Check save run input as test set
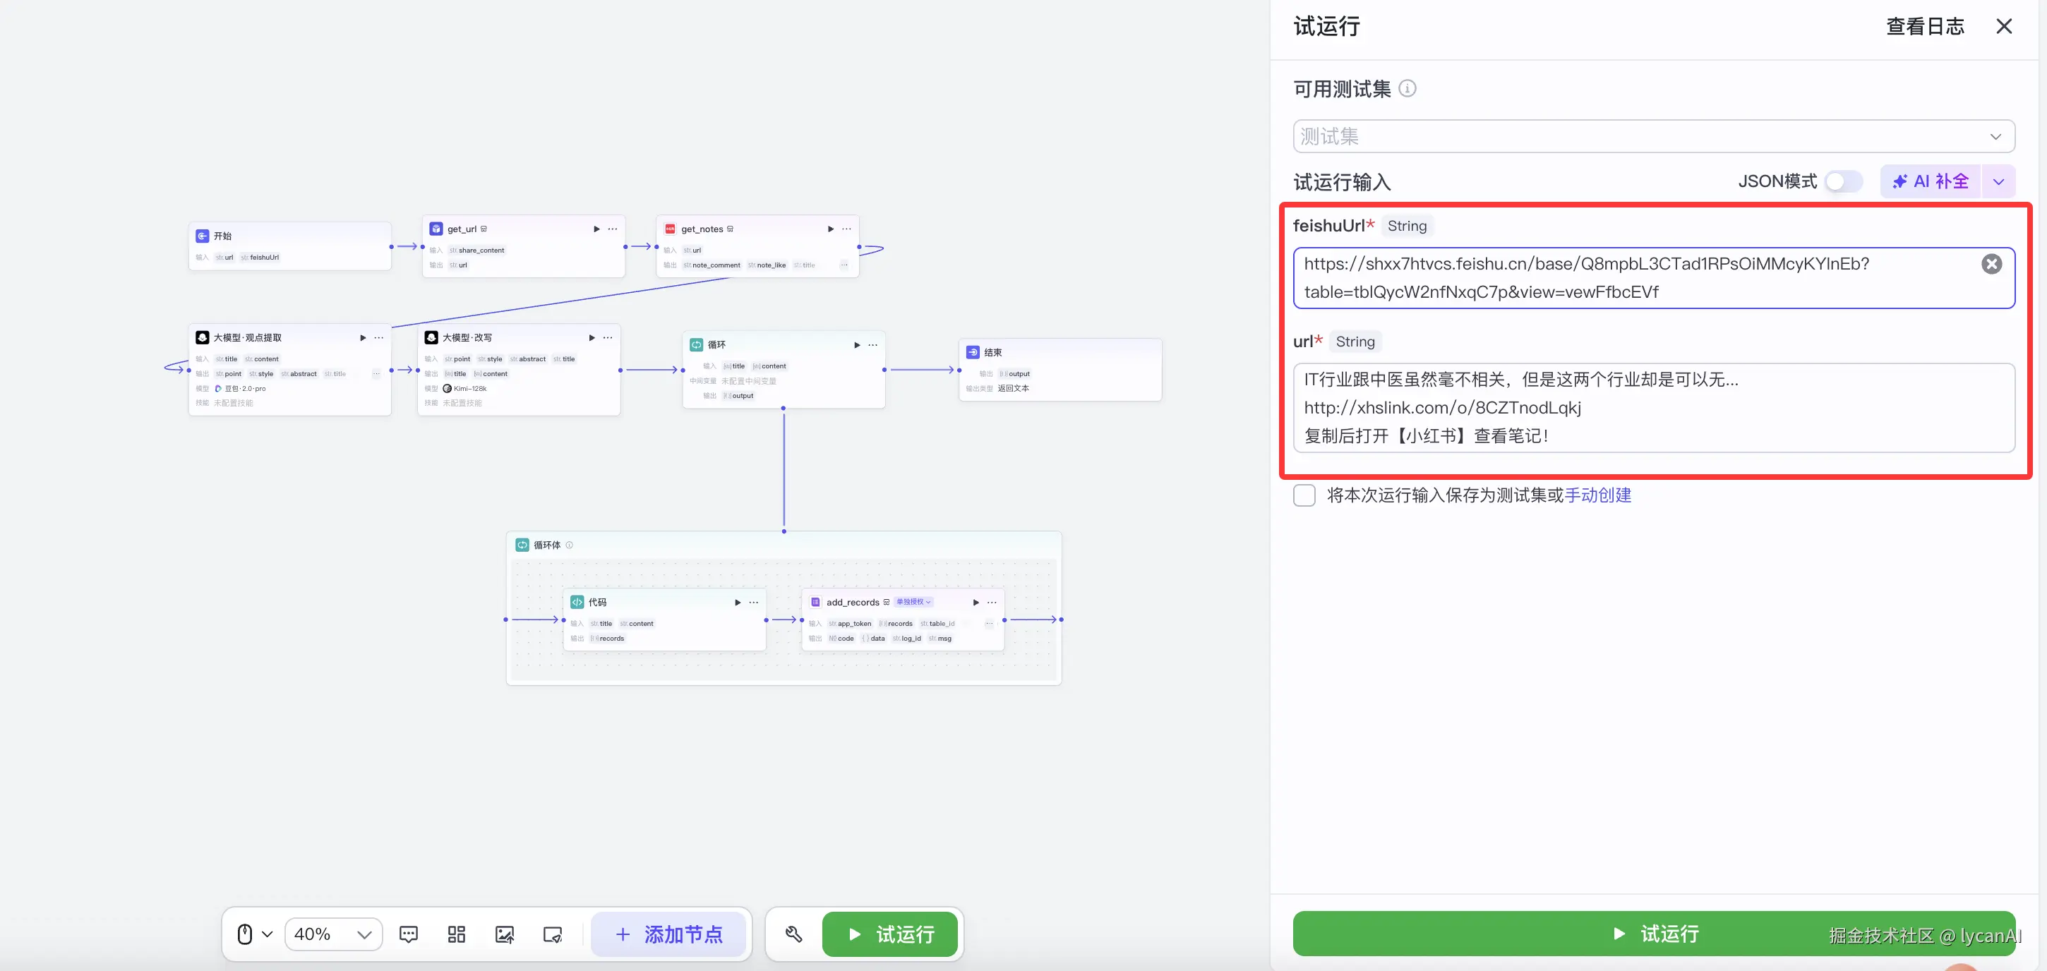Image resolution: width=2047 pixels, height=971 pixels. tap(1304, 495)
